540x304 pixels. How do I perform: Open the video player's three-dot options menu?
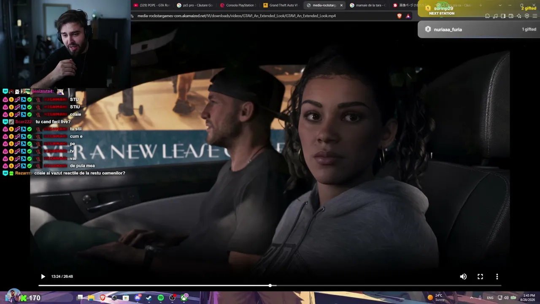[497, 277]
